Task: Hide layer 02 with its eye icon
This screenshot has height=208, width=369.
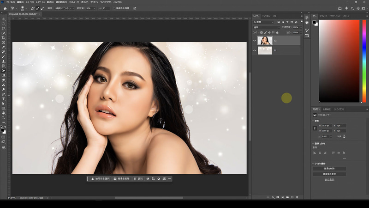Action: tap(255, 41)
